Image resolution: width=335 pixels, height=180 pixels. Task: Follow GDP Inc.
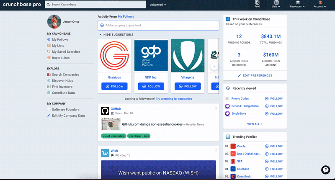(x=151, y=86)
